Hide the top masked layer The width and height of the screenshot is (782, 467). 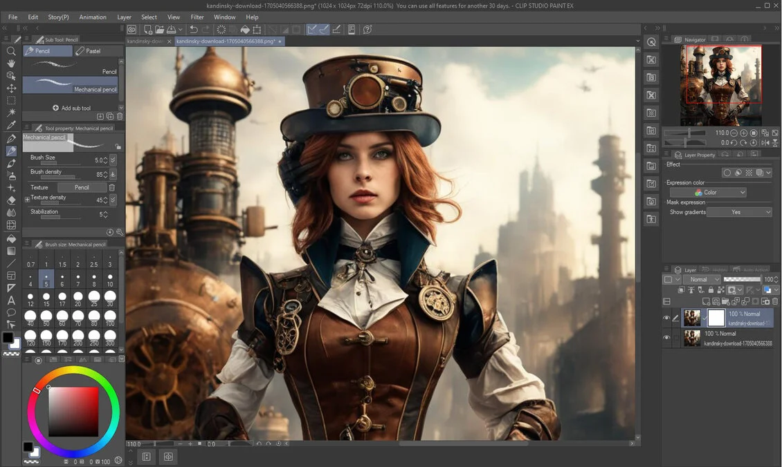click(666, 318)
